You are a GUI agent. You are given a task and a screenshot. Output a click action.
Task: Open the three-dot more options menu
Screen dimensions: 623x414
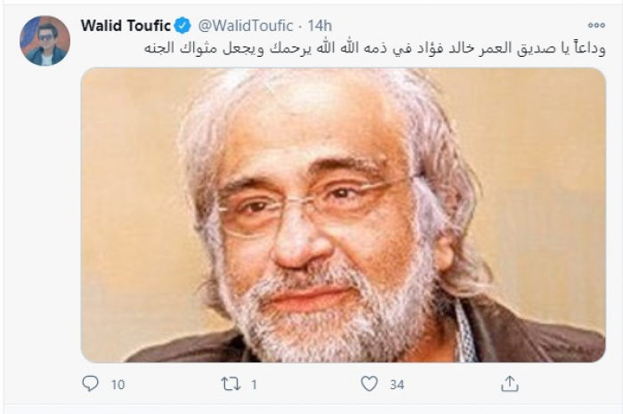click(x=596, y=26)
